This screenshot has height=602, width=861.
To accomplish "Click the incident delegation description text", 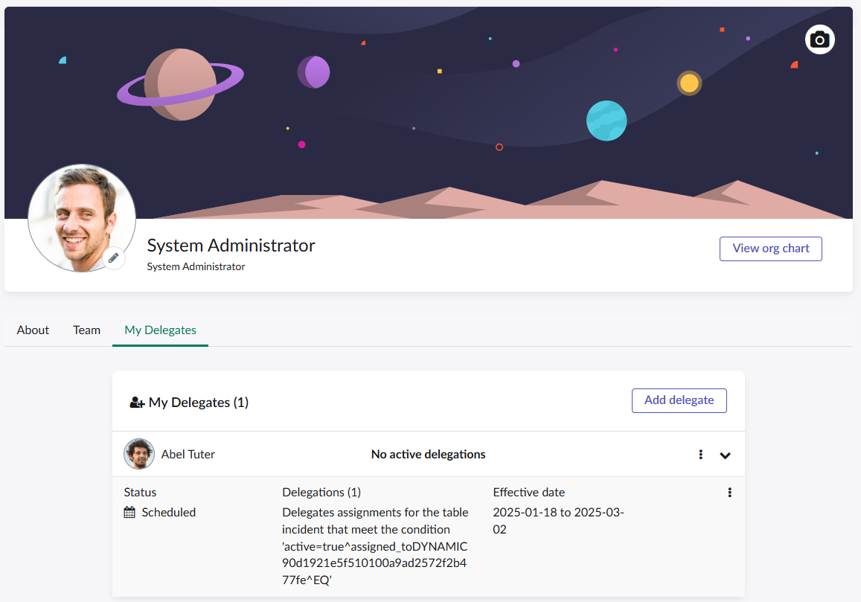I will [x=375, y=546].
